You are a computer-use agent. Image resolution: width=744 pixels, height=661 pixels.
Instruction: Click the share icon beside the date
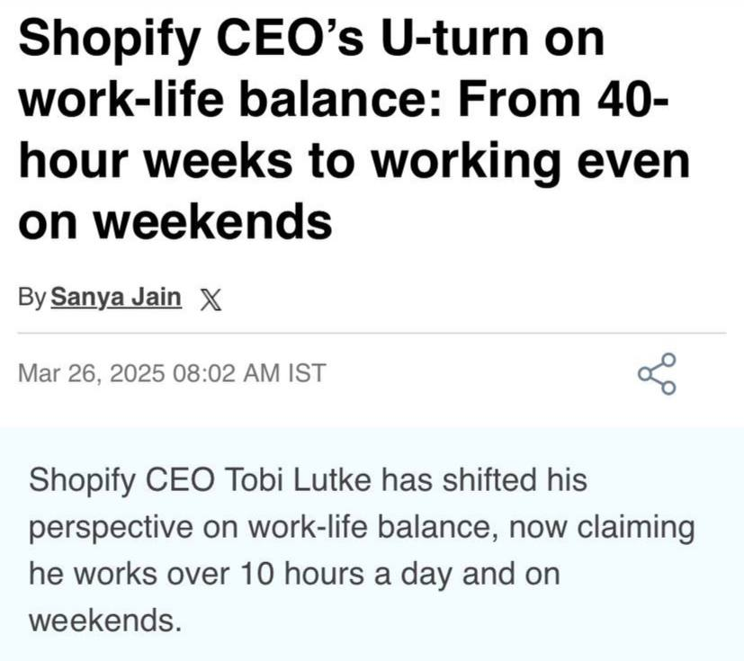click(656, 373)
